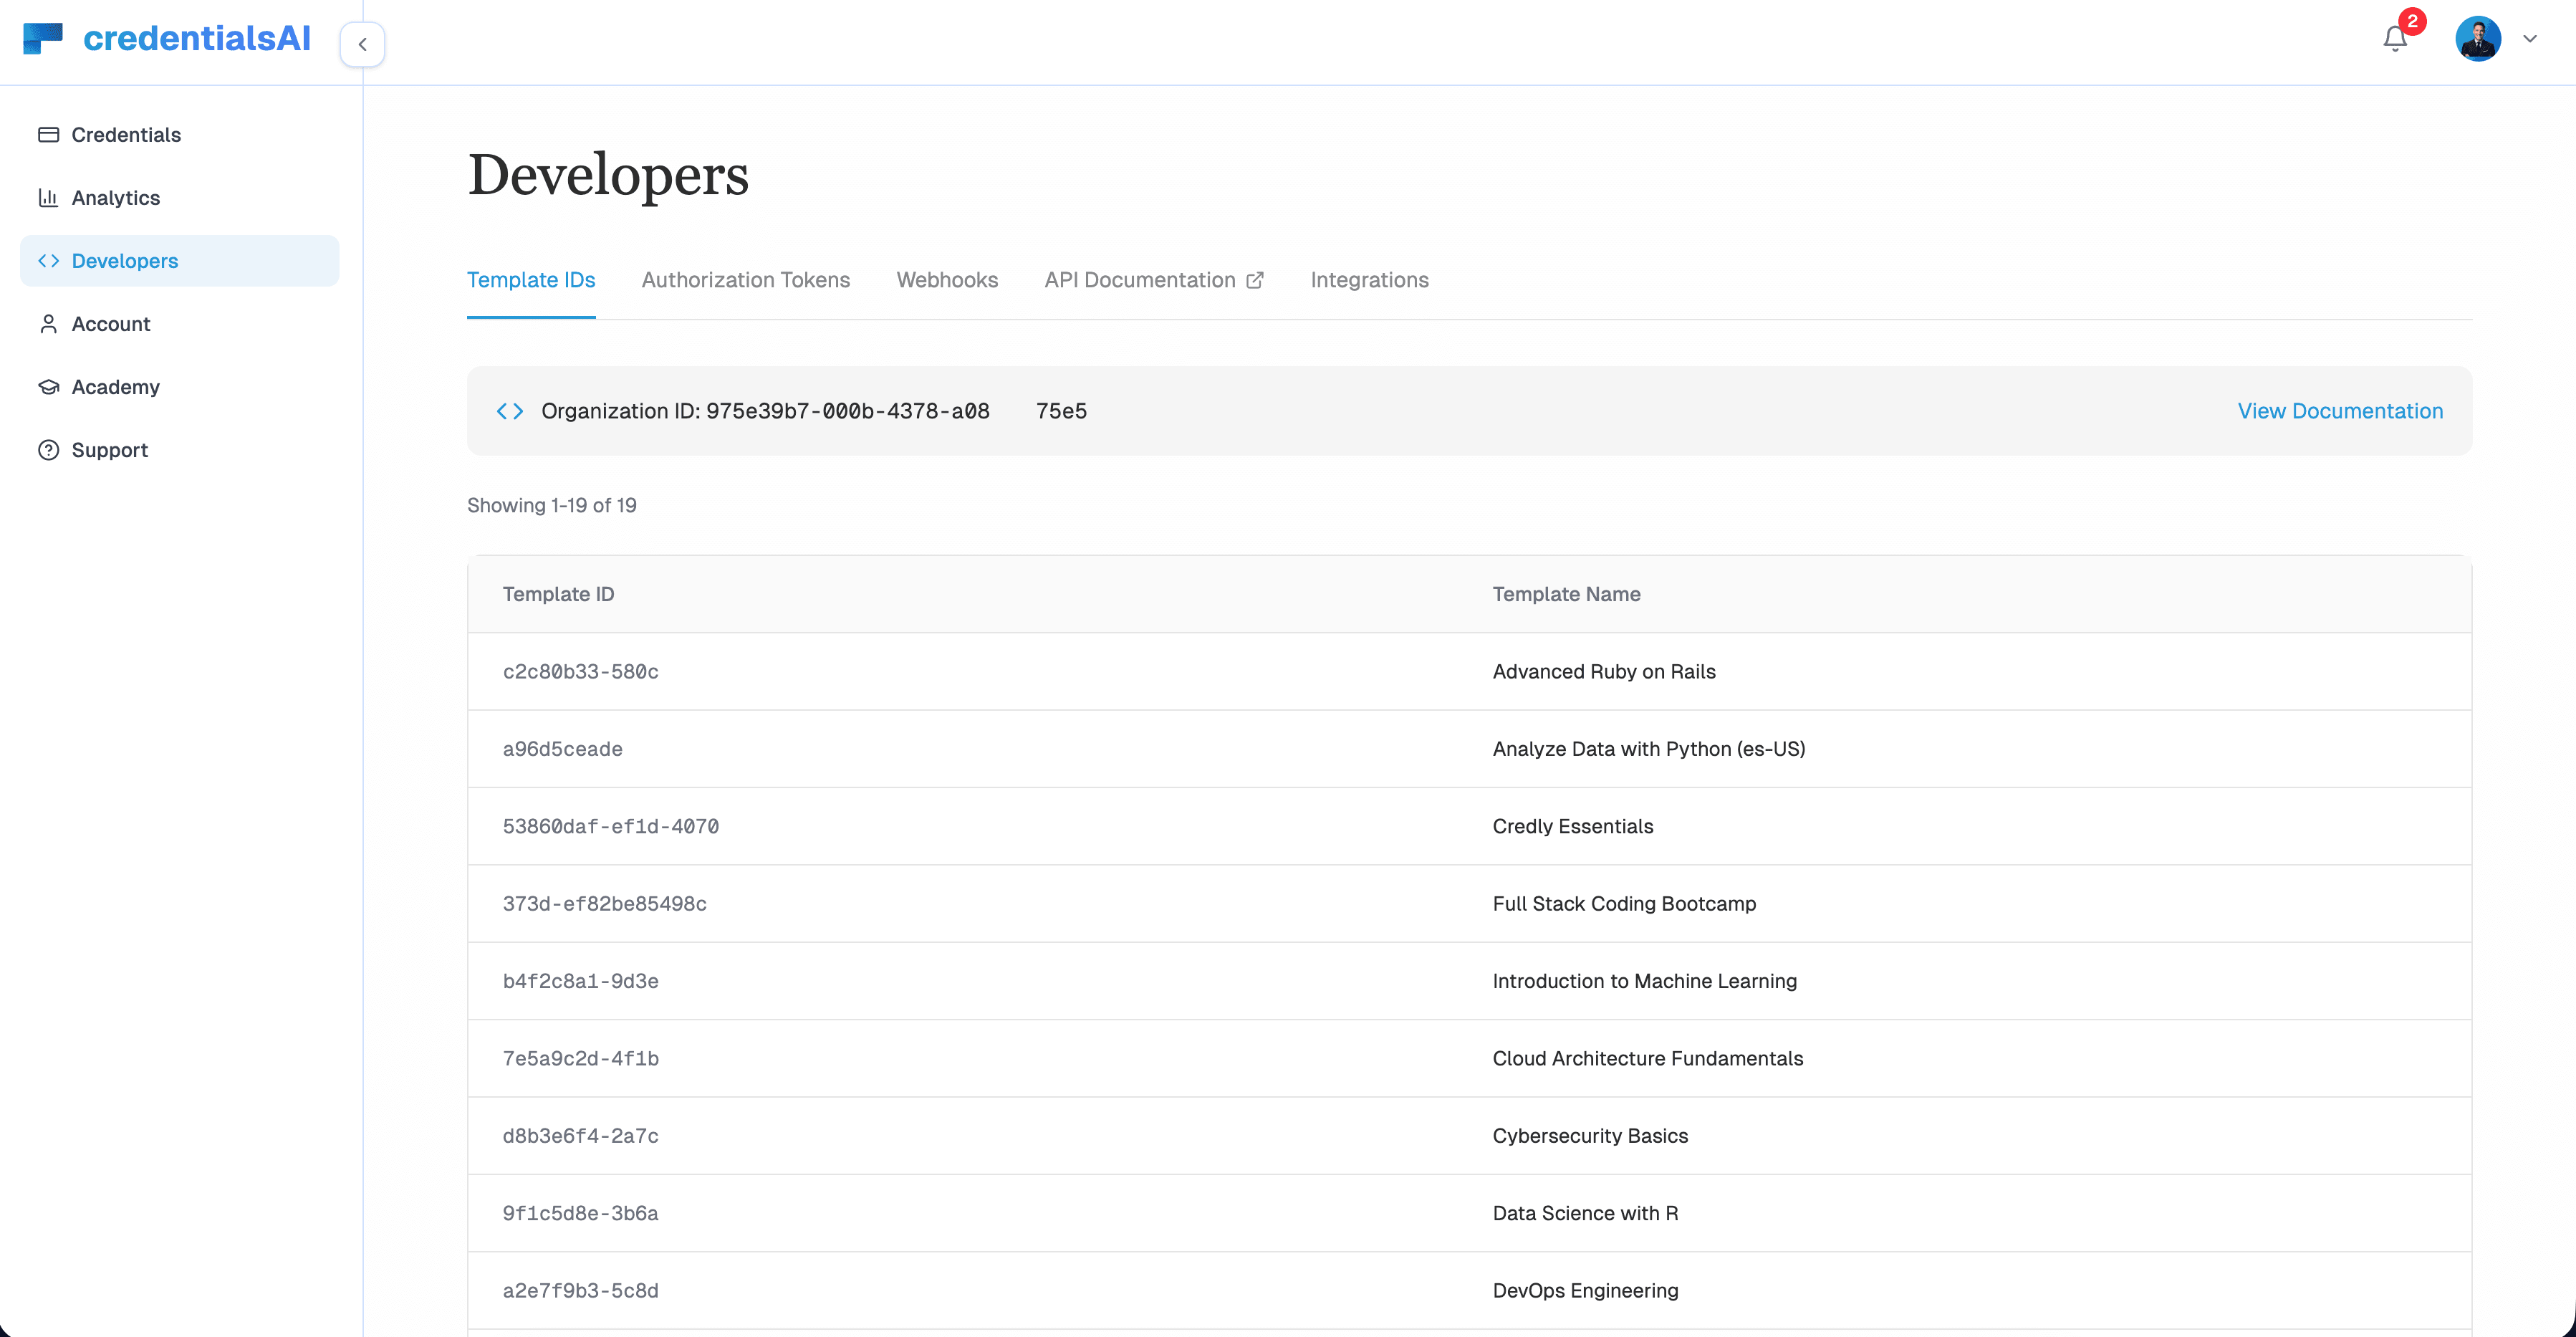
Task: Click the Template ID column header
Action: pos(559,593)
